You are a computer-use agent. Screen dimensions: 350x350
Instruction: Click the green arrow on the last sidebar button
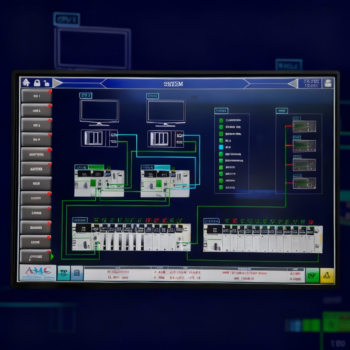tap(52, 256)
